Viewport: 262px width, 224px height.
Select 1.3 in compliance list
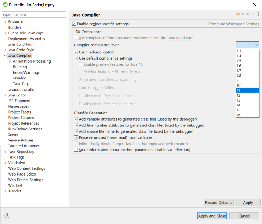tap(247, 51)
